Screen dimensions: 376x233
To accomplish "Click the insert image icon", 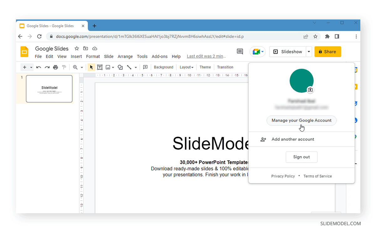I will coord(108,67).
